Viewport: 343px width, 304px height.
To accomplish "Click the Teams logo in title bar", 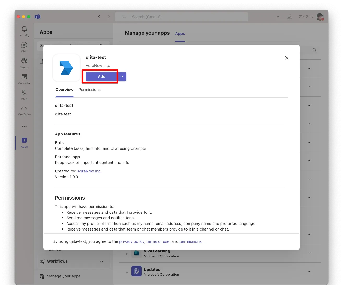I will tap(38, 17).
